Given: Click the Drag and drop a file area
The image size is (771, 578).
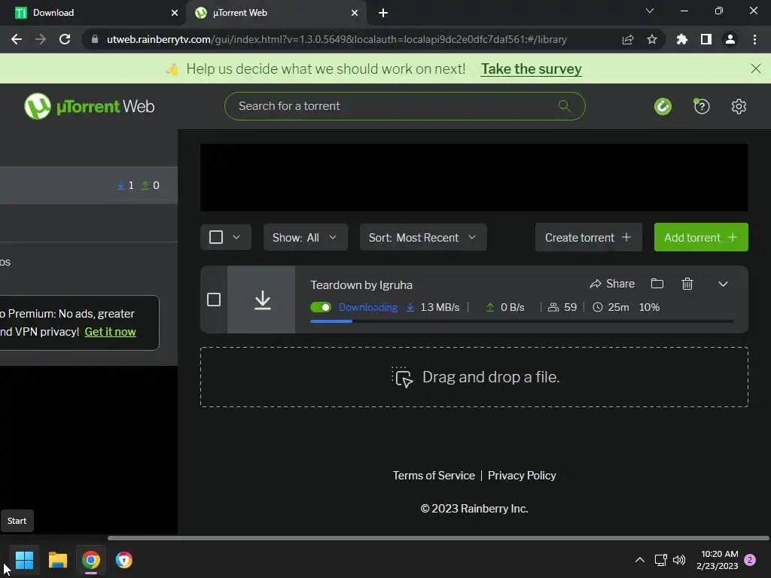Looking at the screenshot, I should (474, 377).
